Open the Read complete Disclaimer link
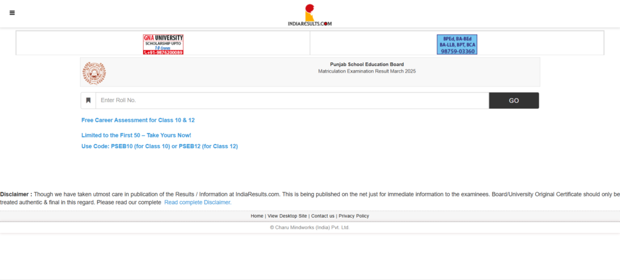This screenshot has height=280, width=620. click(x=198, y=203)
